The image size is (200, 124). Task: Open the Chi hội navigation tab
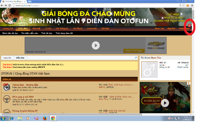click(105, 29)
